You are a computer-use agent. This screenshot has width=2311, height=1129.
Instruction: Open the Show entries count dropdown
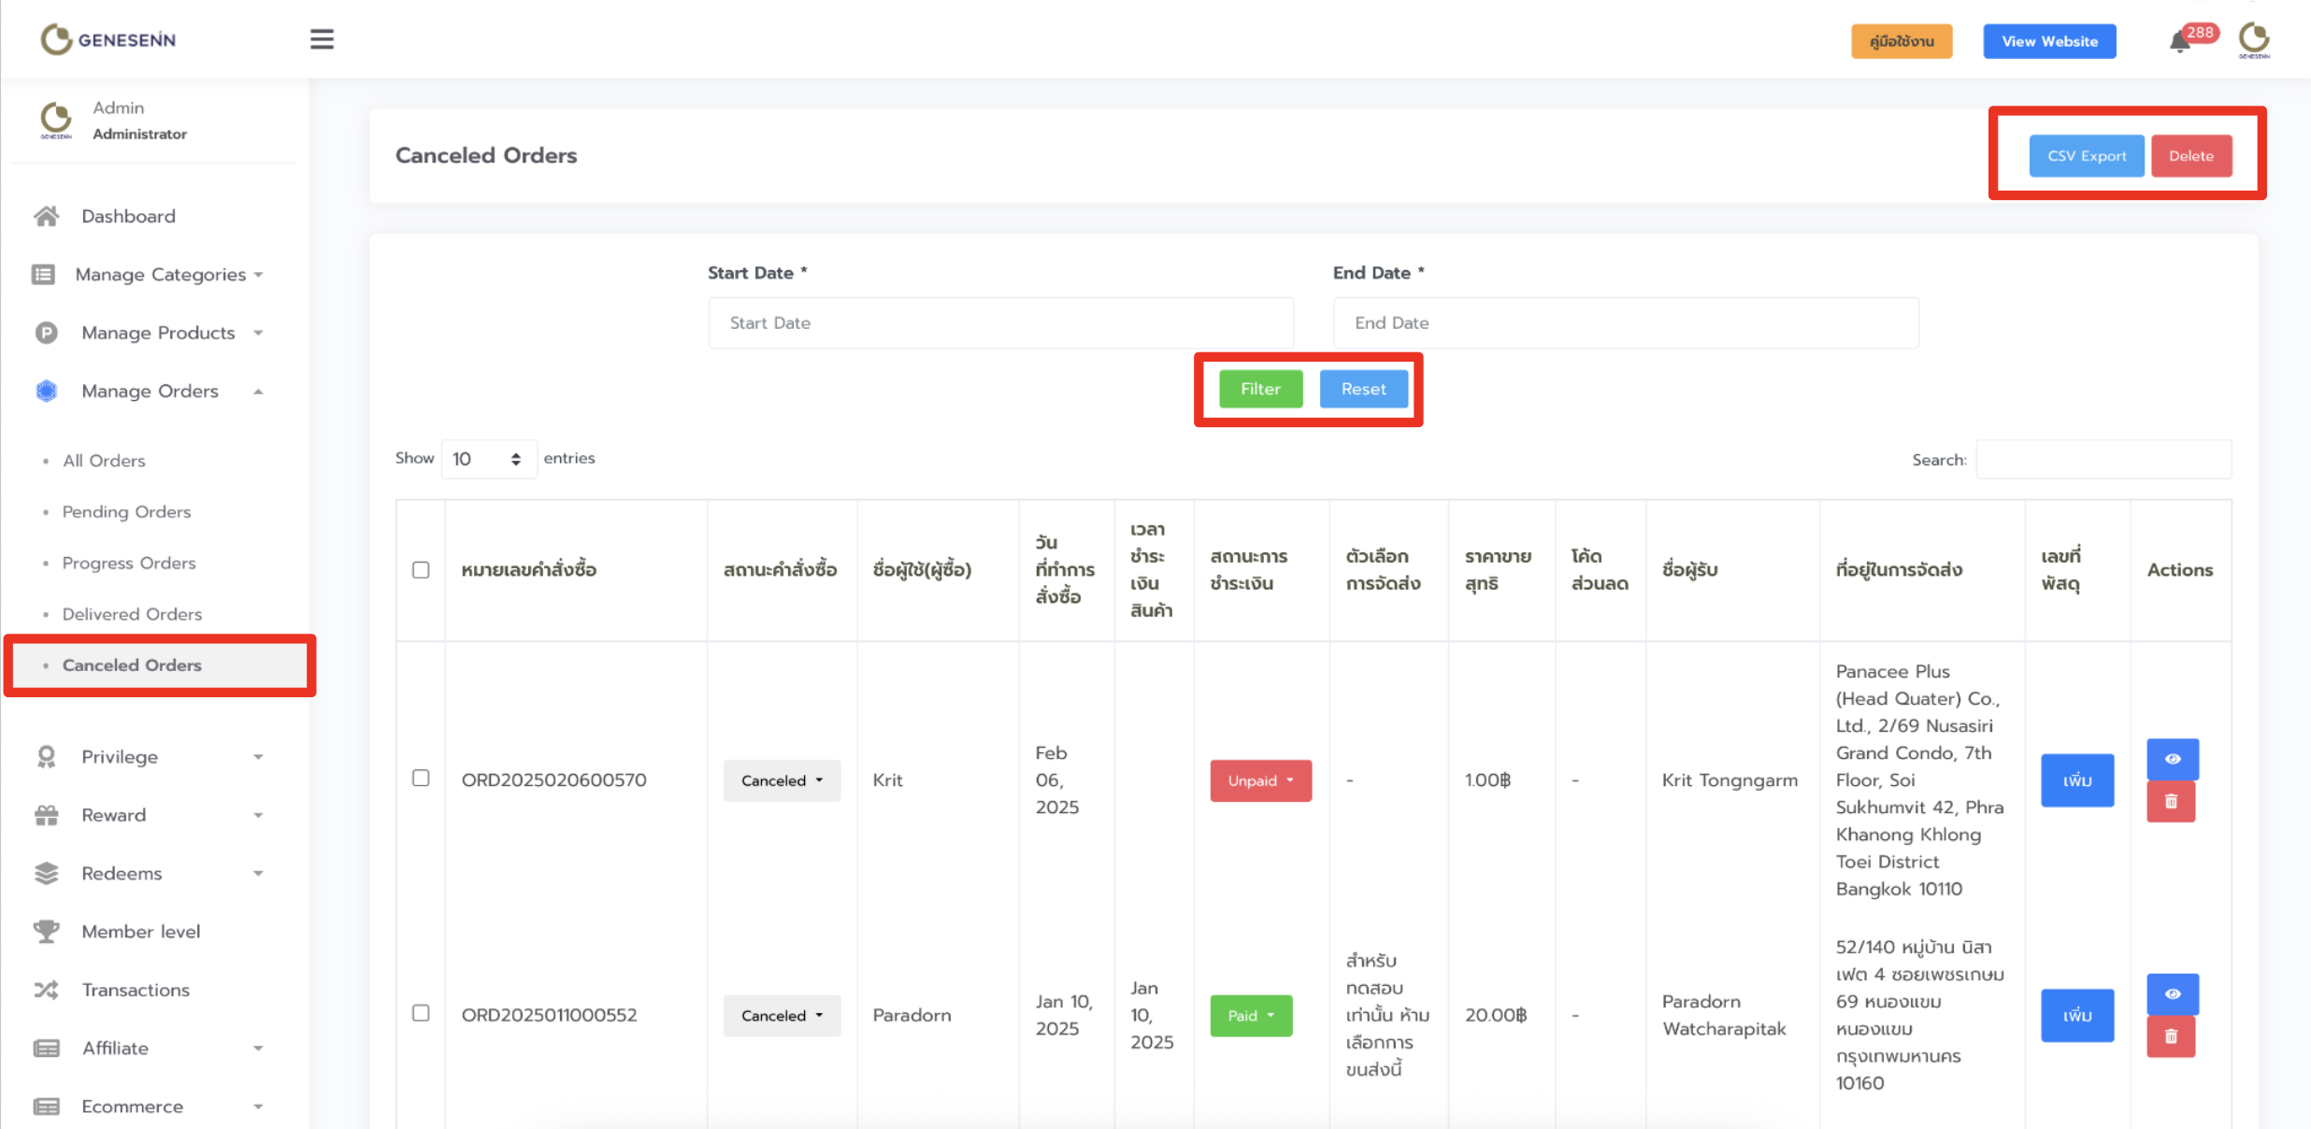point(488,459)
